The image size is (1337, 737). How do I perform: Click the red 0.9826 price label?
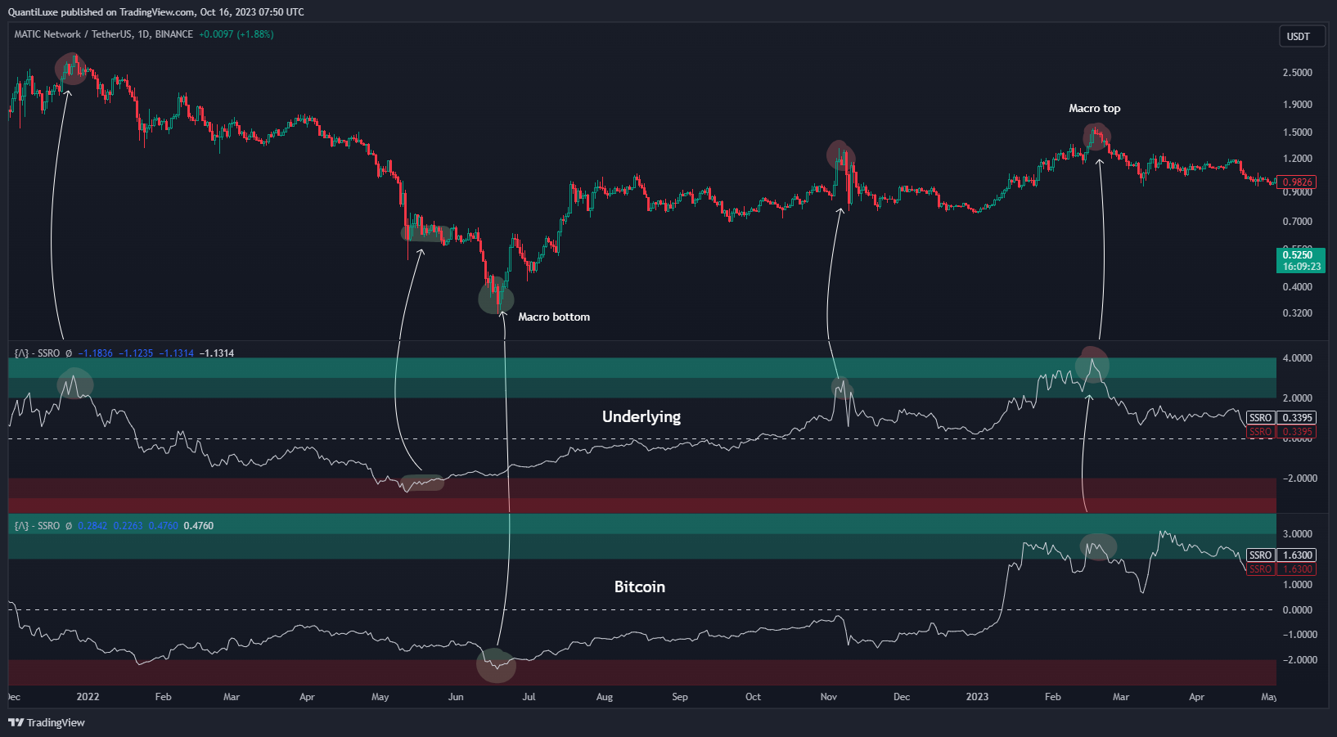point(1297,182)
